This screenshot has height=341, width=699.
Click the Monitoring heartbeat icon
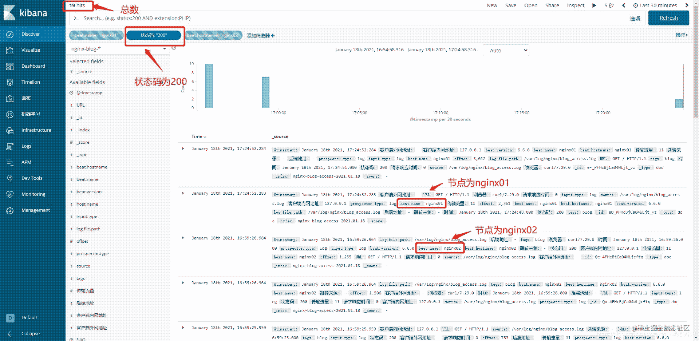click(x=10, y=194)
